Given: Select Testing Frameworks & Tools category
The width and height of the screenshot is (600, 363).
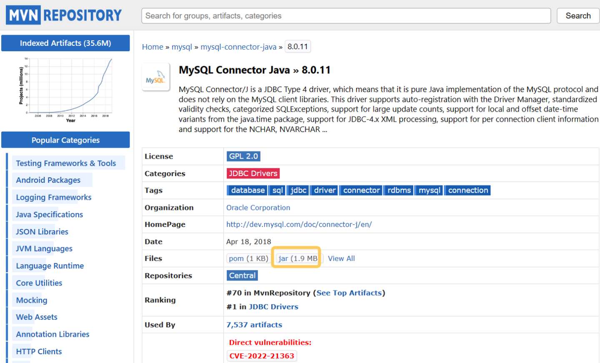Looking at the screenshot, I should point(66,163).
